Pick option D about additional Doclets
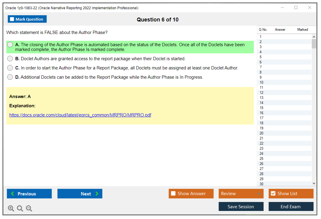The image size is (321, 219). [x=10, y=77]
